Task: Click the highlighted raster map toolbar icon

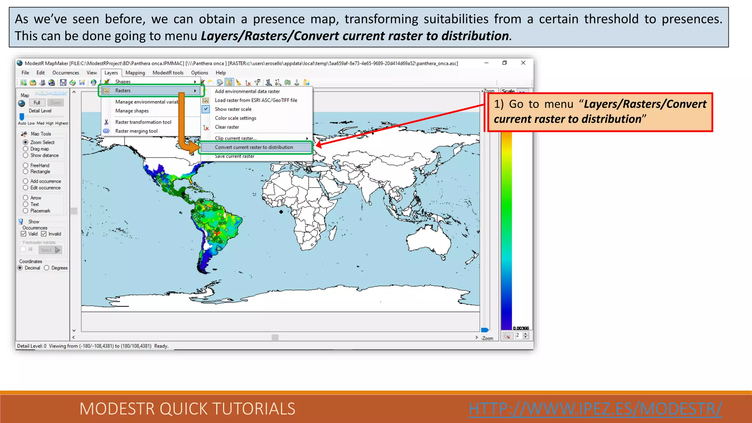Action: 229,82
